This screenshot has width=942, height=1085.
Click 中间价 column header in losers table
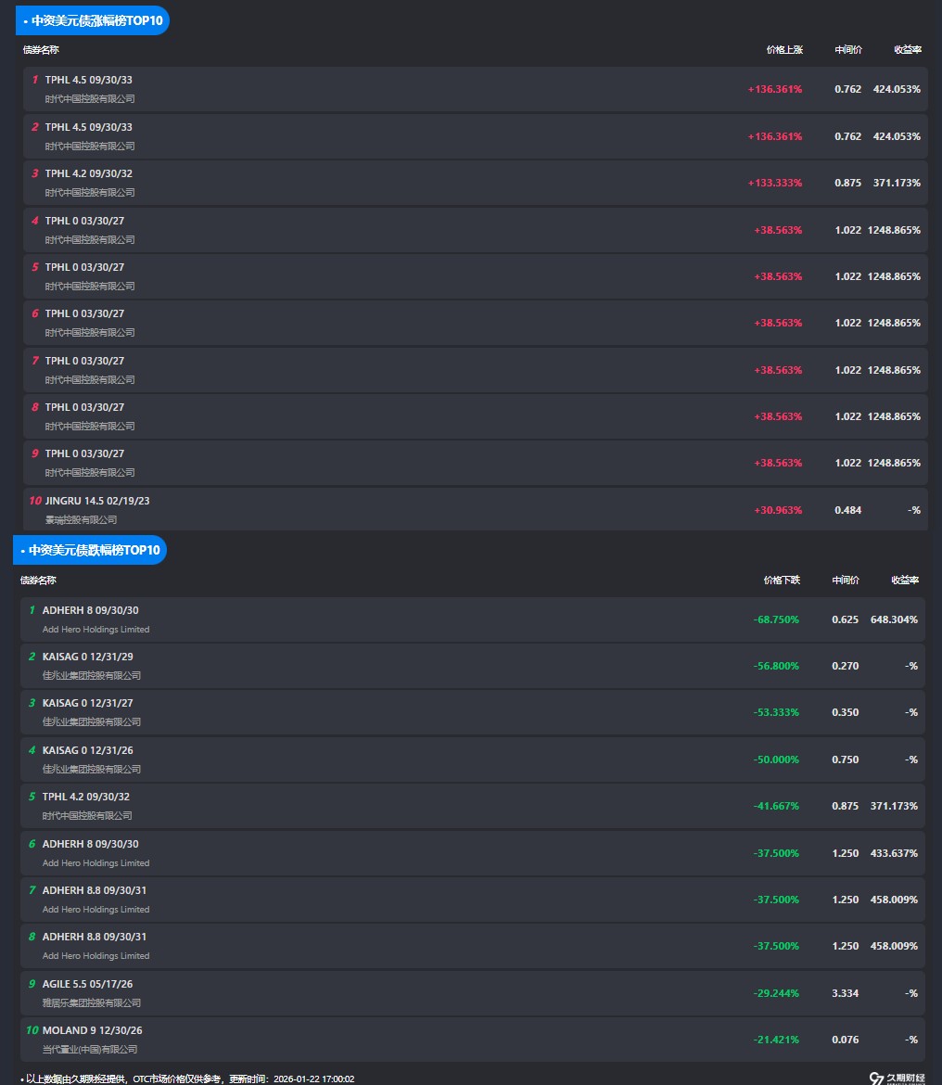[x=845, y=581]
